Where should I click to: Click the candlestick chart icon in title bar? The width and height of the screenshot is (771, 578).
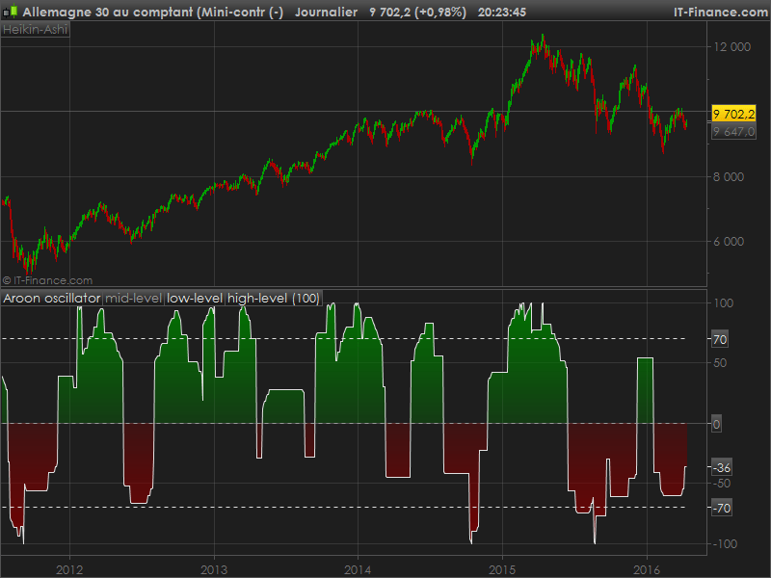pyautogui.click(x=11, y=12)
